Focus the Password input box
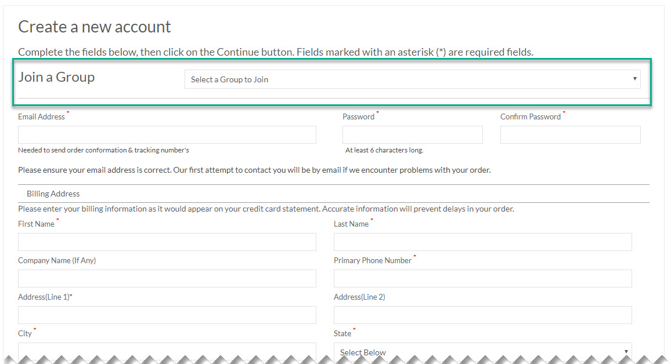 pyautogui.click(x=412, y=134)
